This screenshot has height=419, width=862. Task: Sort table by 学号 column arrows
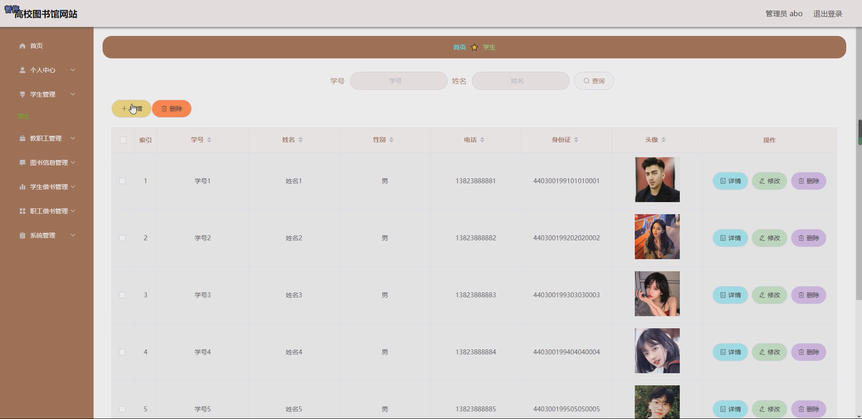(209, 140)
